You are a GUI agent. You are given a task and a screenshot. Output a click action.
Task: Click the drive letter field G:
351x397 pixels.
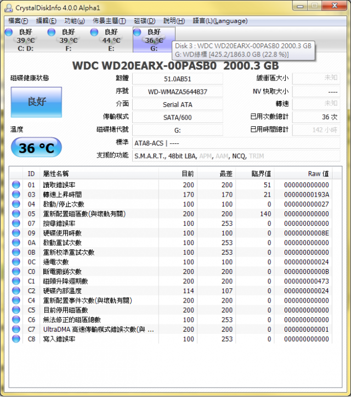point(178,130)
